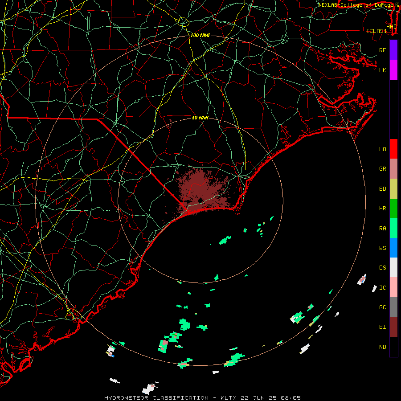401x401 pixels.
Task: Select the GR rose legend swatch
Action: coord(393,169)
